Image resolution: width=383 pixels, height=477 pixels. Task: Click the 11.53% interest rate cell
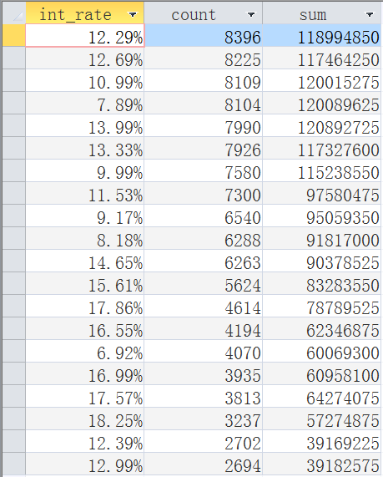pos(85,193)
